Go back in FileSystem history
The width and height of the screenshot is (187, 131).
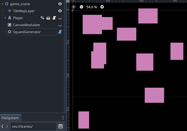pyautogui.click(x=2, y=126)
